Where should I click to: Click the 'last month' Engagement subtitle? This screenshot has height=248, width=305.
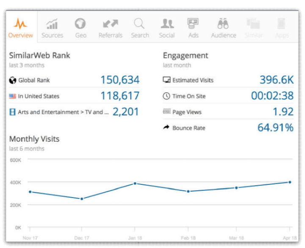coord(177,65)
